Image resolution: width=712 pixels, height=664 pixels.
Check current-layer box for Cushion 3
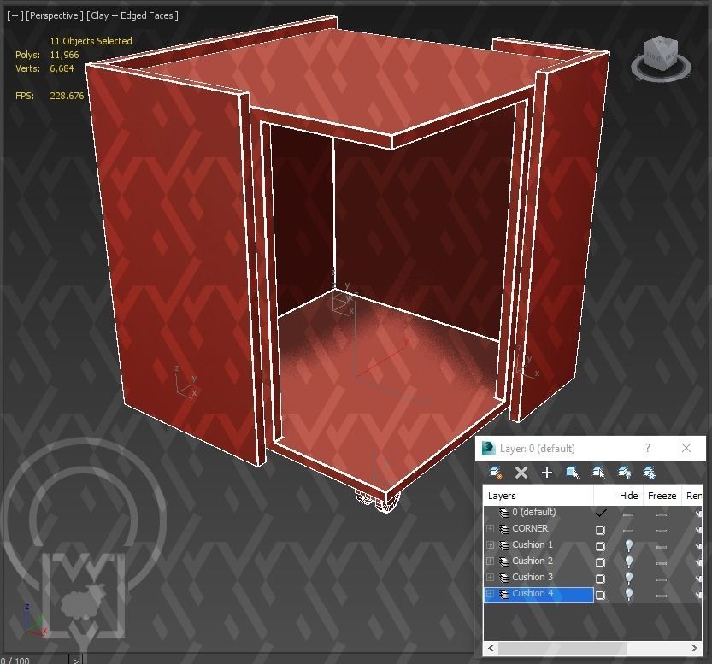click(600, 579)
